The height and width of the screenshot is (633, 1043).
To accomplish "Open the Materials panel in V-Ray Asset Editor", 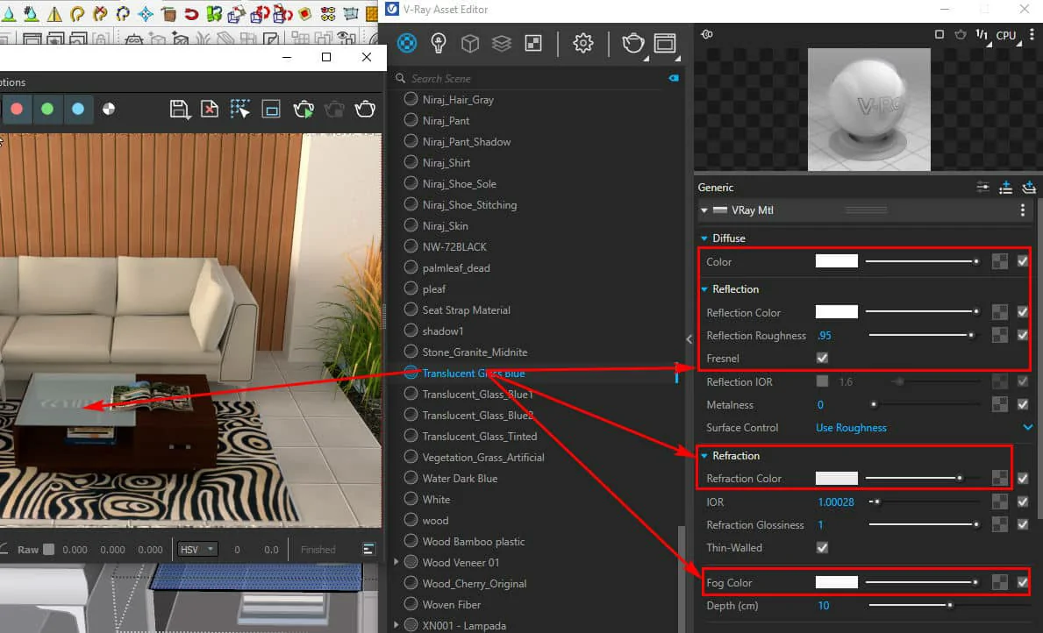I will 406,43.
